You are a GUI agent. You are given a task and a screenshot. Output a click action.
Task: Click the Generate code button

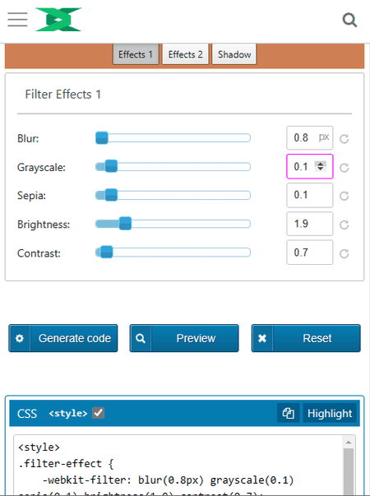[63, 338]
